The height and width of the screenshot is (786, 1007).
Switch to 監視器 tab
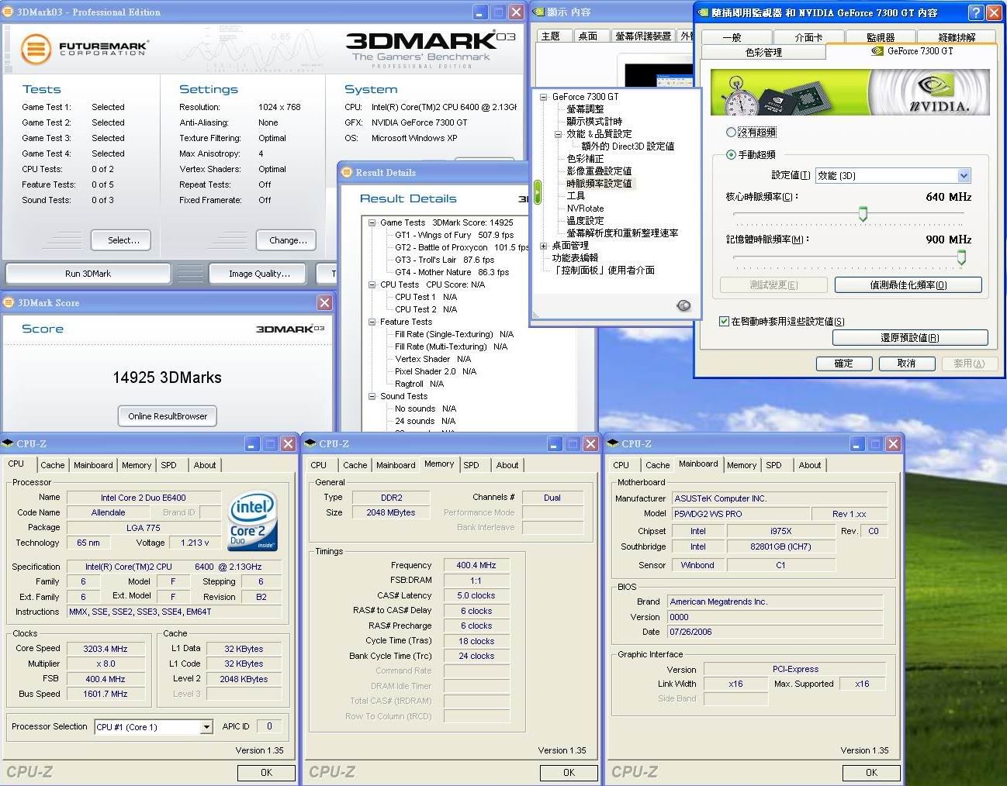(880, 37)
